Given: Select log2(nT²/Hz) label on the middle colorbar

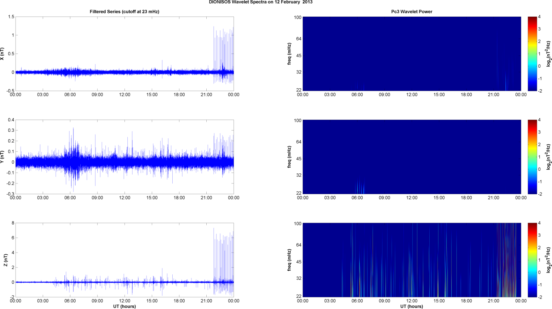Looking at the screenshot, I should coord(548,157).
